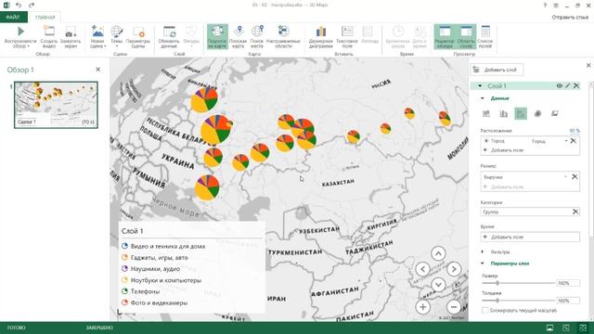Select the ГЛАВНАЯ ribbon tab
Viewport: 594px width, 334px height.
45,18
